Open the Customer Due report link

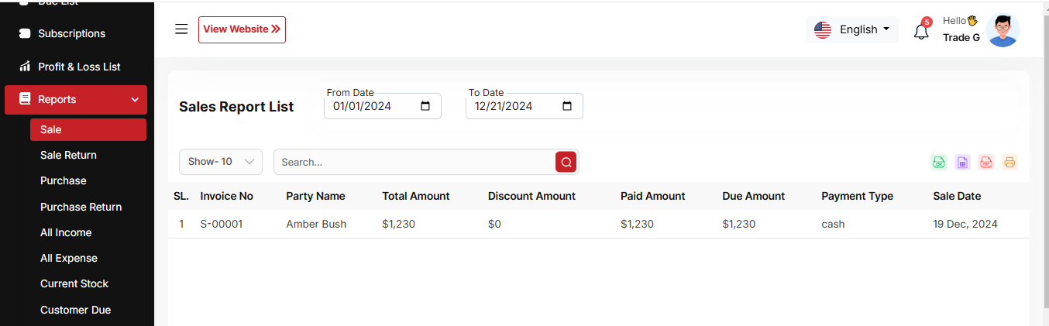[75, 310]
